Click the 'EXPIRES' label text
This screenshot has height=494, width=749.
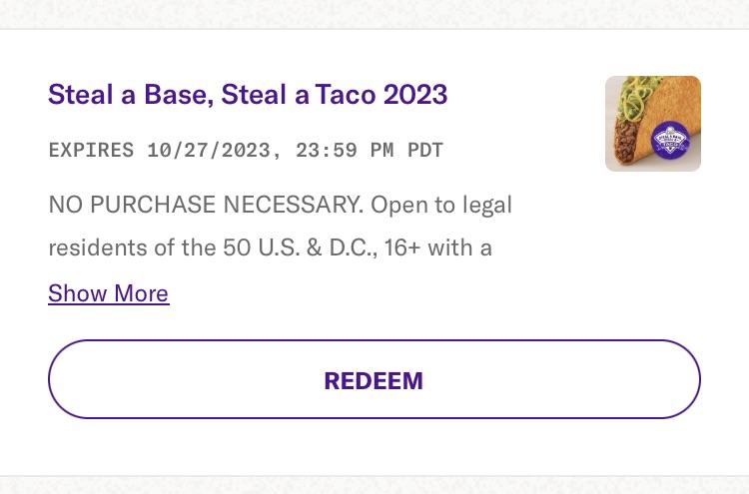(91, 151)
